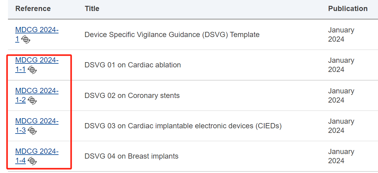
Task: Click the 'DSVG 02 on Coronary stents' title
Action: 132,96
